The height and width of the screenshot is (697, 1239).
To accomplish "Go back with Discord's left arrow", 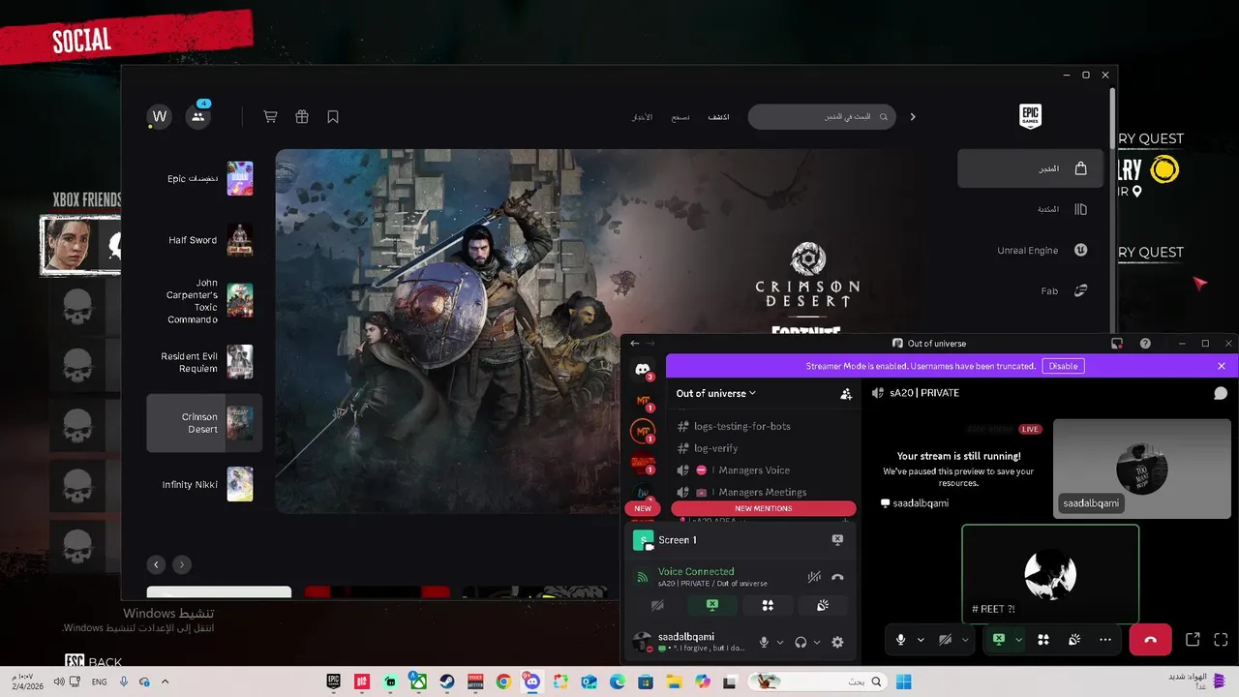I will pyautogui.click(x=635, y=344).
